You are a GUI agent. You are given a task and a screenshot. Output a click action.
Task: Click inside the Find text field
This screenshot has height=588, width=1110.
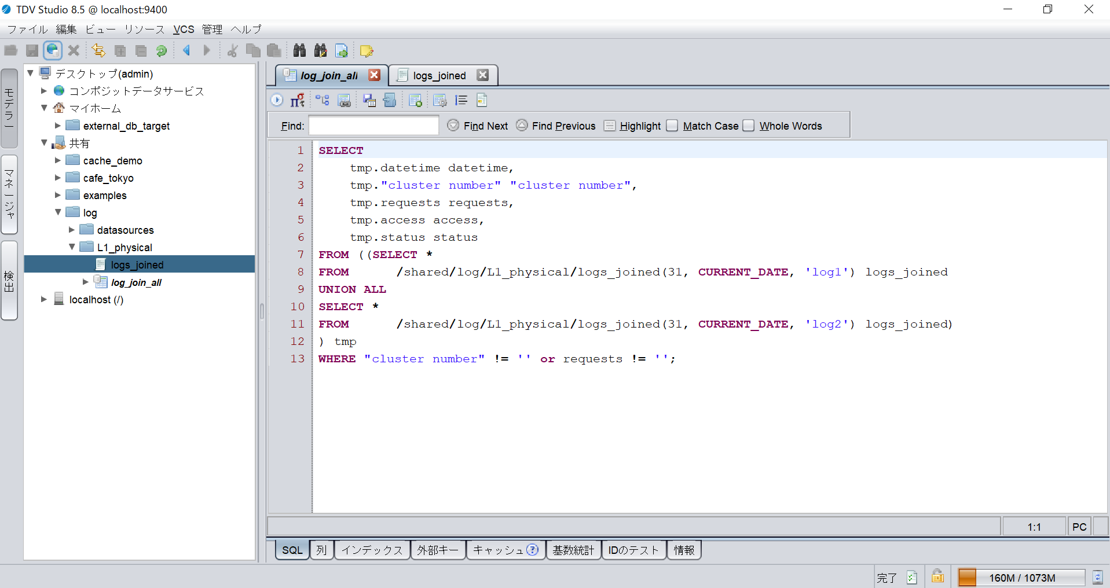click(373, 126)
